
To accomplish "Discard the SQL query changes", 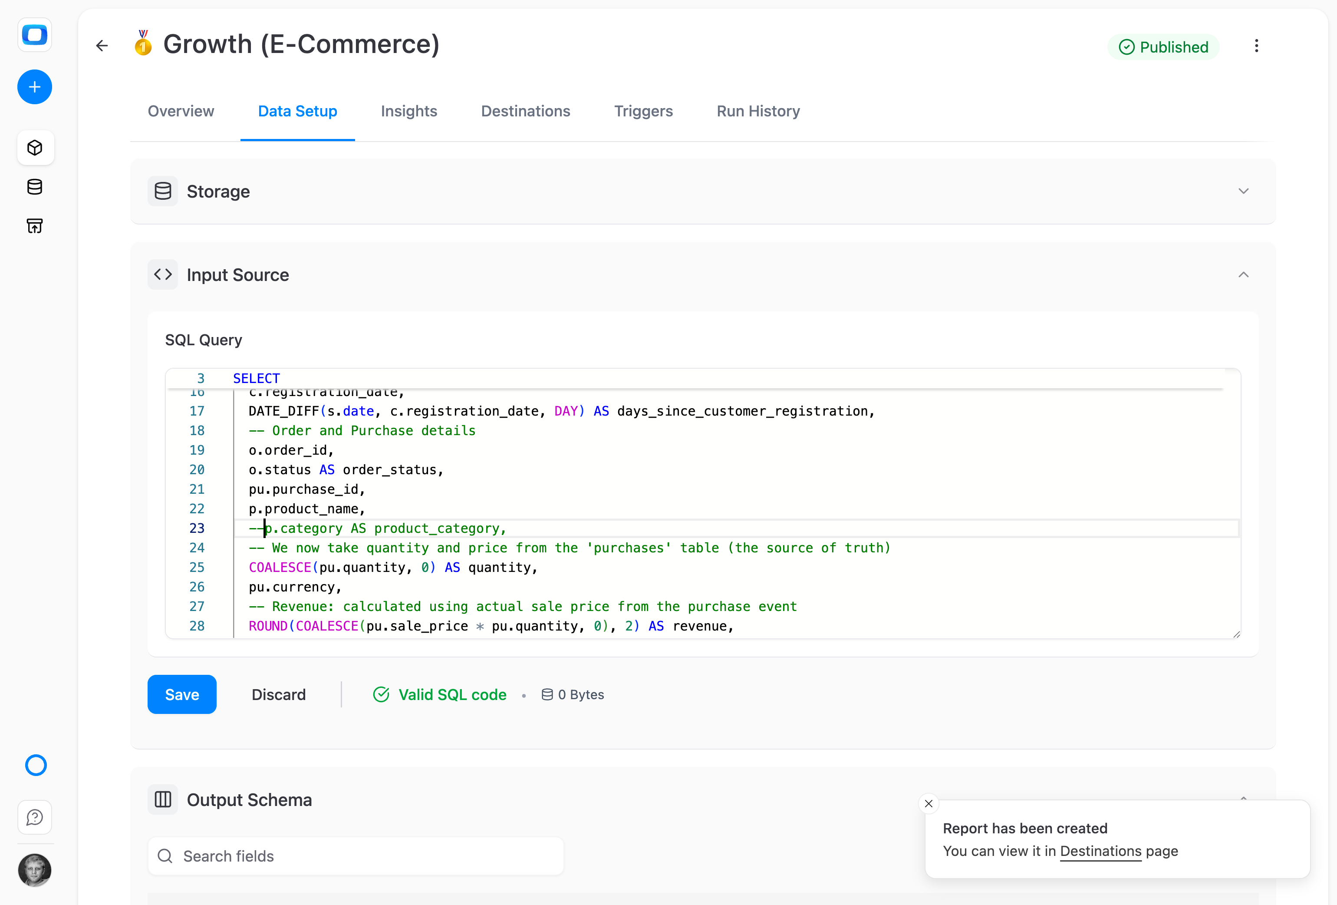I will (x=278, y=694).
